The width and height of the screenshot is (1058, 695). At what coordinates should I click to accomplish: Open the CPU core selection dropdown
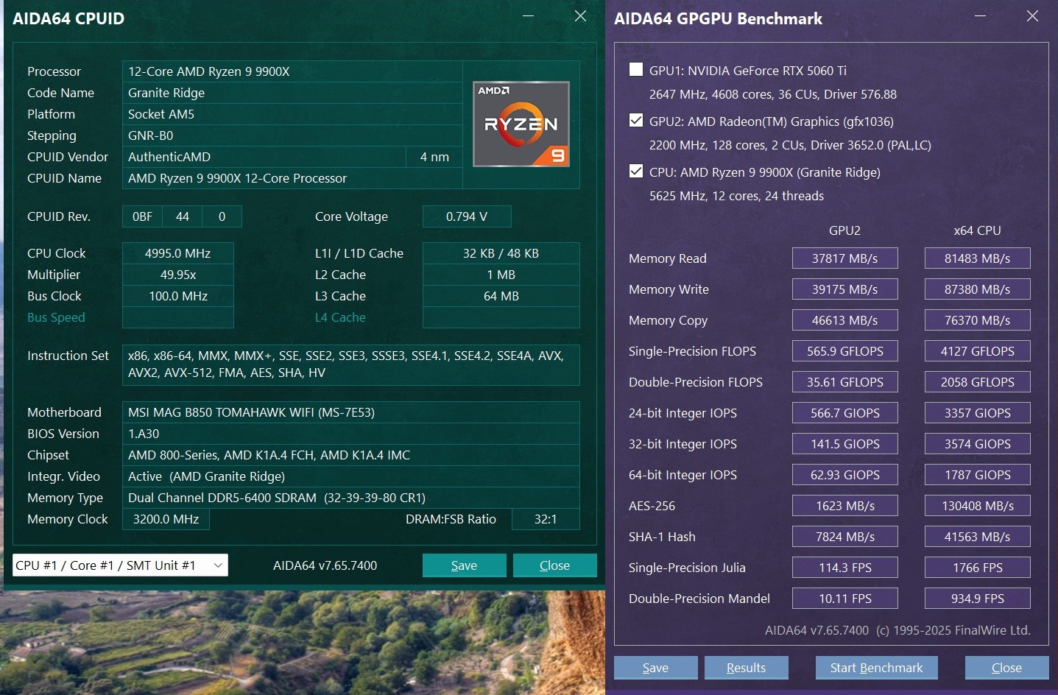(x=120, y=565)
